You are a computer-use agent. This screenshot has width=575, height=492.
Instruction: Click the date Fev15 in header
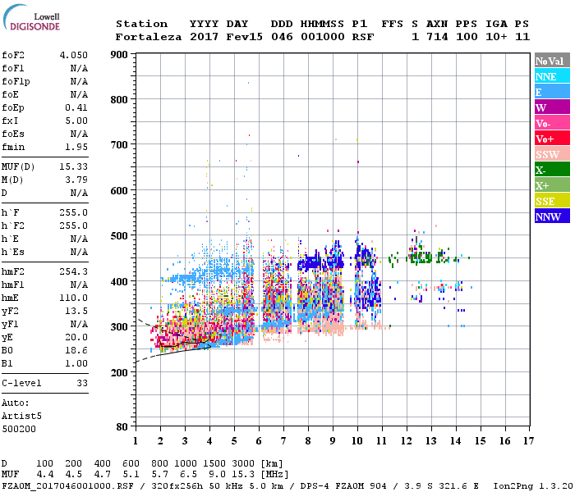click(x=244, y=37)
